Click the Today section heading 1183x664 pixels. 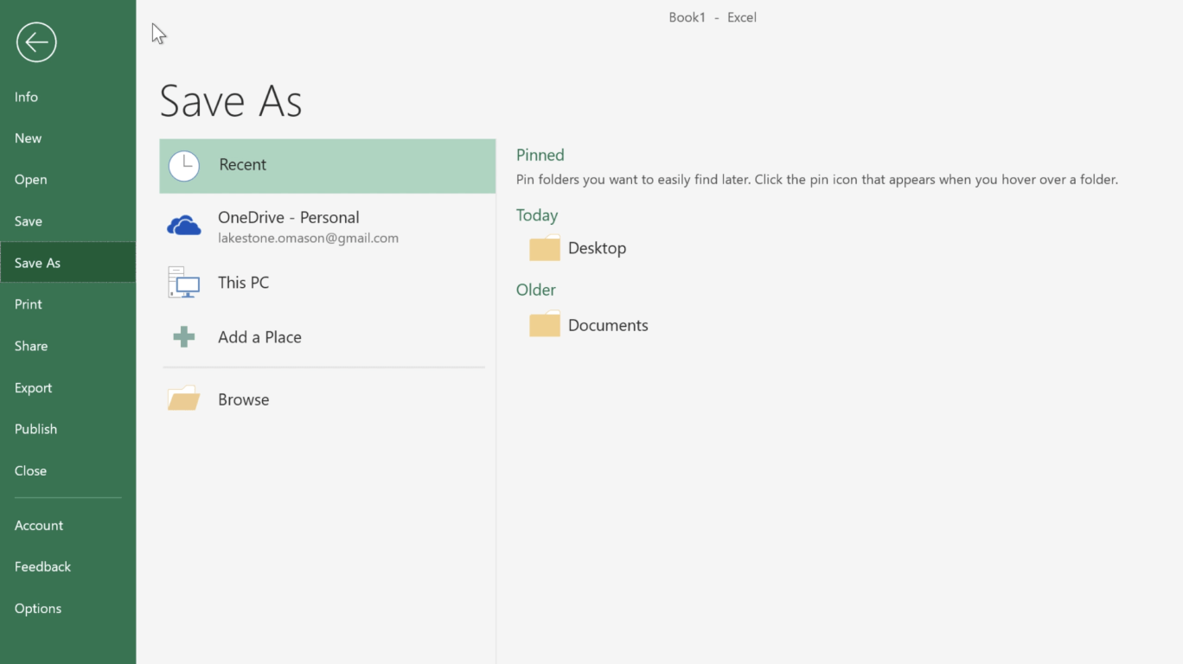(537, 215)
